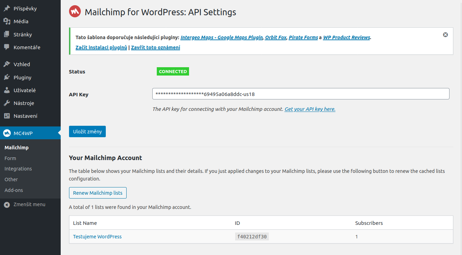
Task: Click the Uložit změny save button
Action: (87, 132)
